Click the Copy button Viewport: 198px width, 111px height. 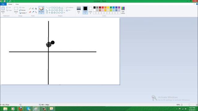tap(9, 10)
